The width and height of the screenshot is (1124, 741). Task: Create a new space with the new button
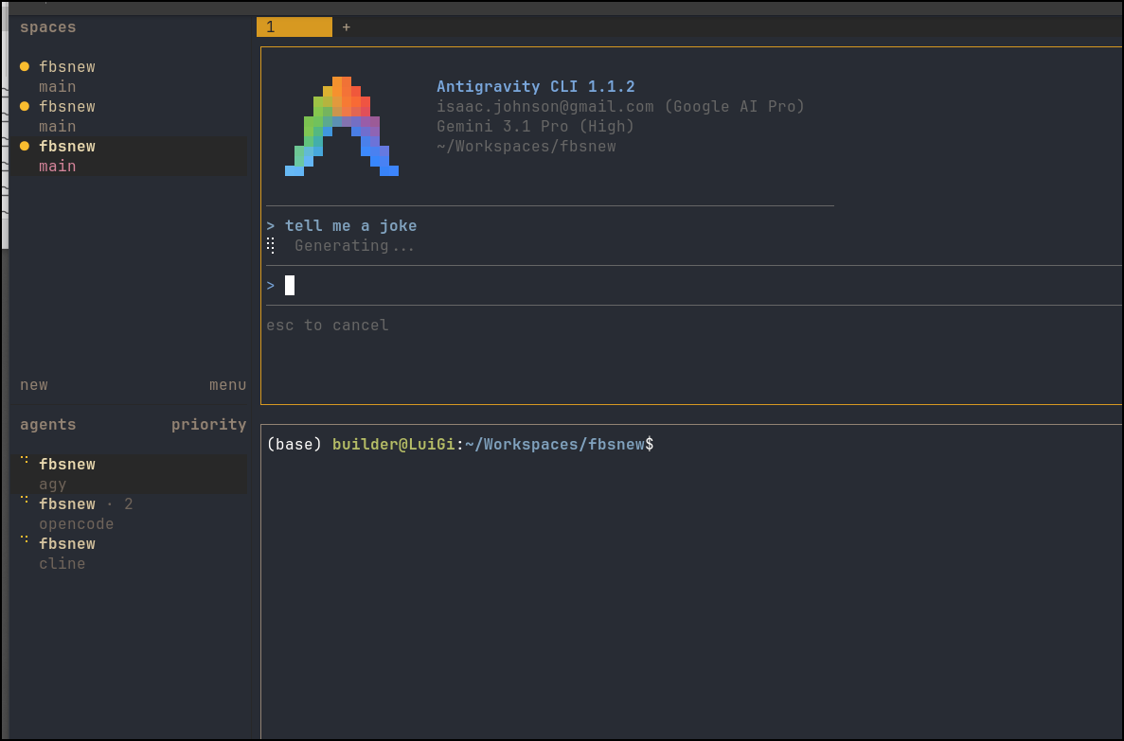click(34, 385)
